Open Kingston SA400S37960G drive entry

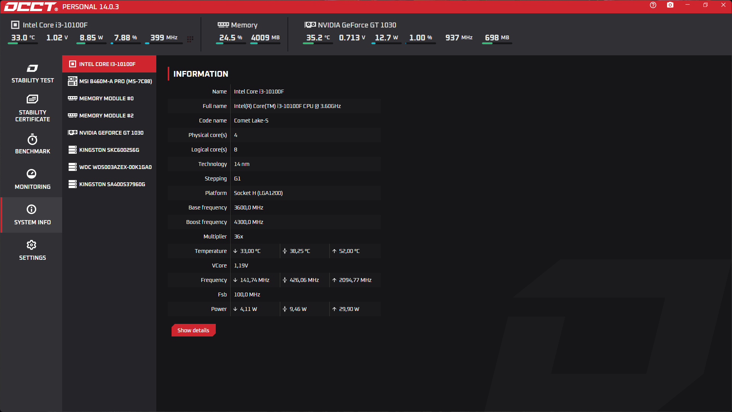coord(109,184)
